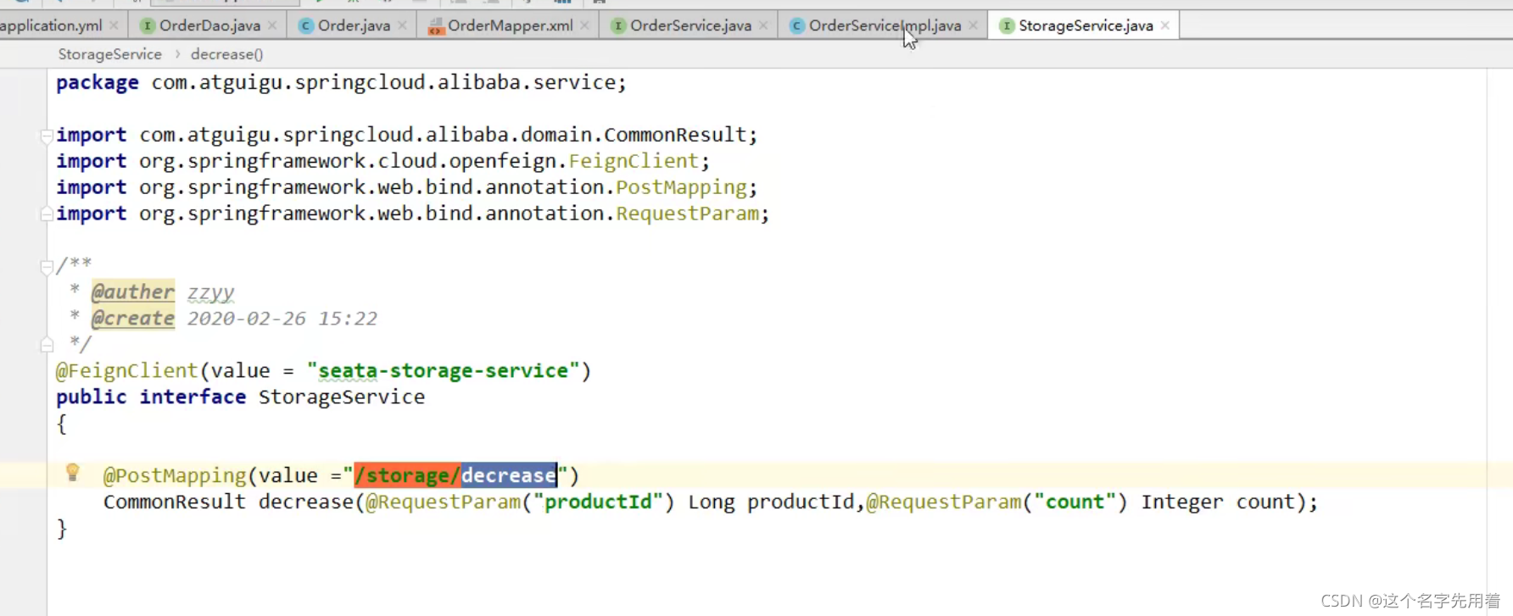Screen dimensions: 1513x616
Task: Click the Order.java class file icon
Action: [306, 25]
